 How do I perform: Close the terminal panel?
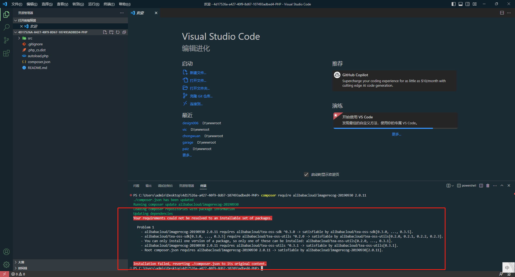click(x=509, y=185)
